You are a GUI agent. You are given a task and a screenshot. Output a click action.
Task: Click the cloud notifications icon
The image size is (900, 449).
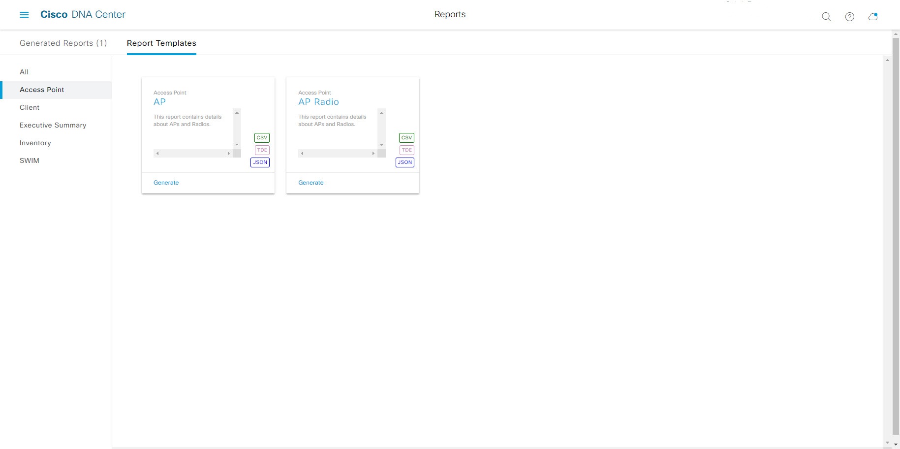[x=873, y=17]
